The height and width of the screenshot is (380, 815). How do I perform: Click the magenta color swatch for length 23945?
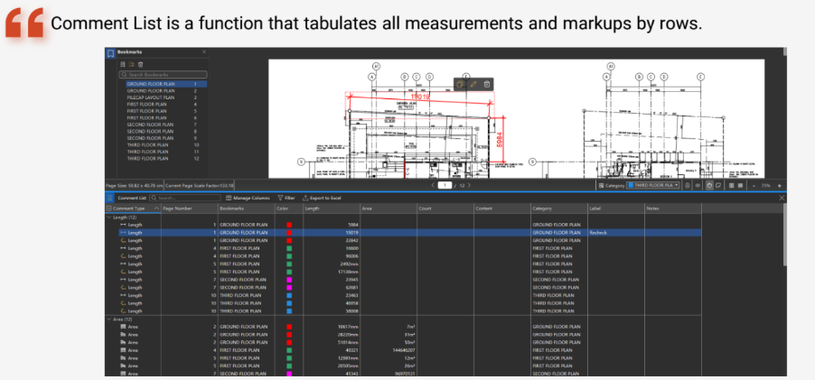(289, 280)
